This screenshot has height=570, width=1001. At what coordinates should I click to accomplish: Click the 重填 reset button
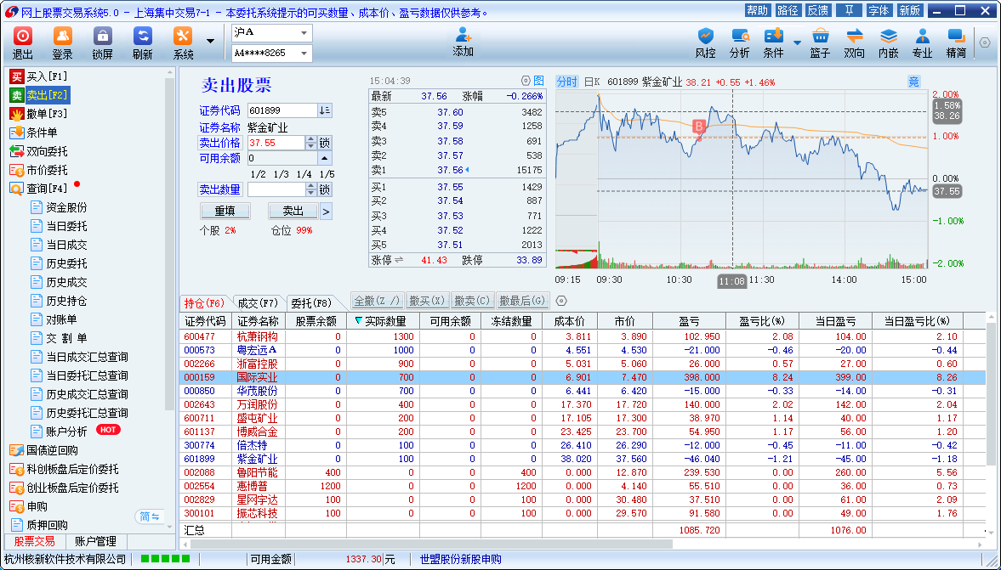[225, 211]
